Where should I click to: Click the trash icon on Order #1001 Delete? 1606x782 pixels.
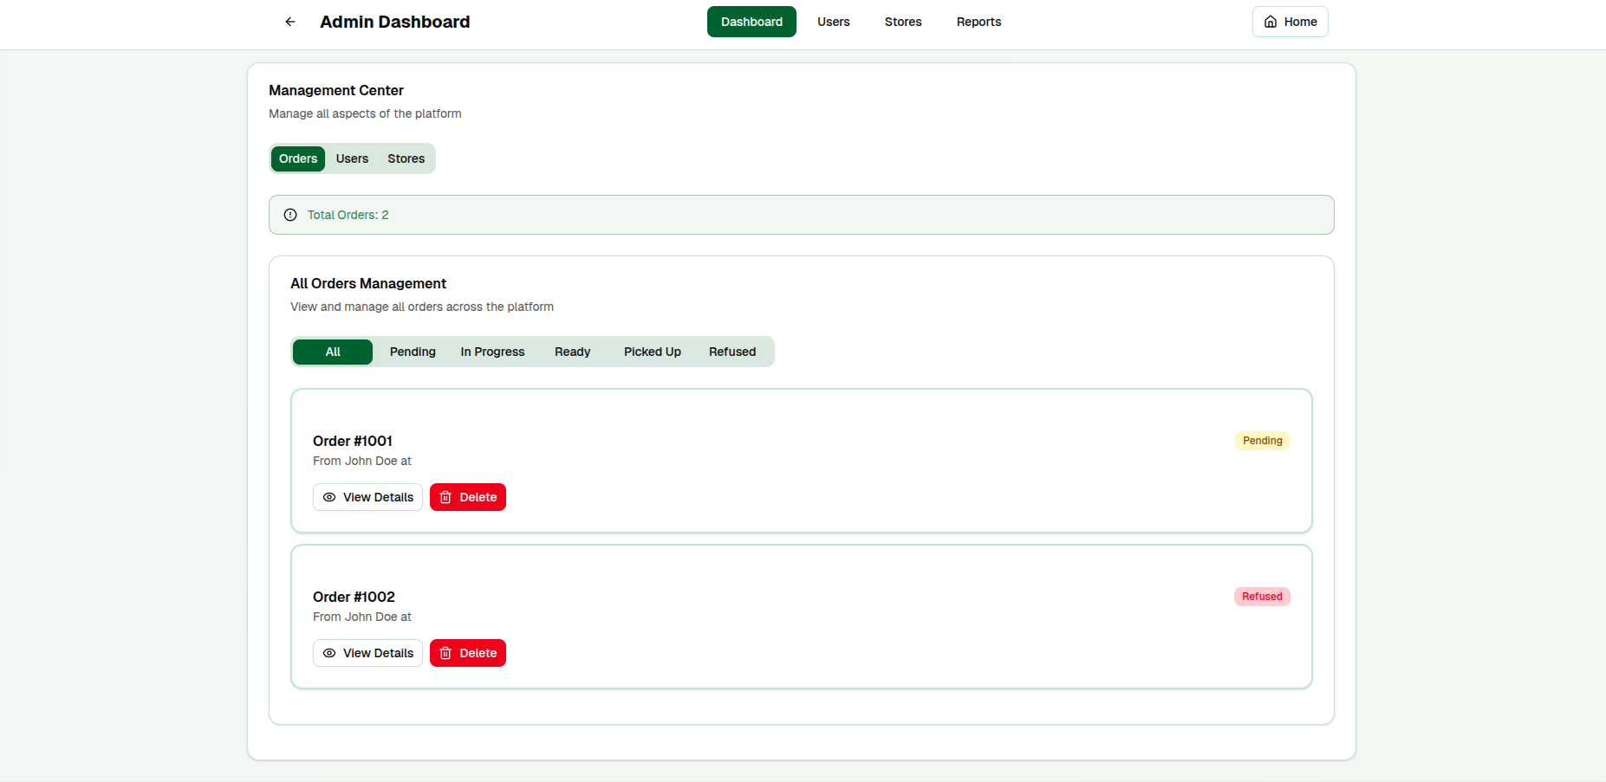[445, 497]
